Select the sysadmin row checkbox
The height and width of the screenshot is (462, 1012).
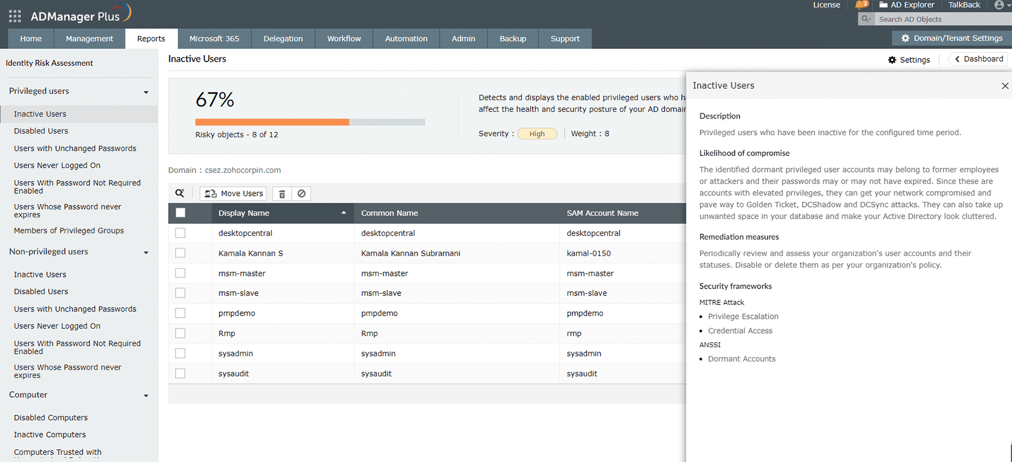[x=181, y=353]
